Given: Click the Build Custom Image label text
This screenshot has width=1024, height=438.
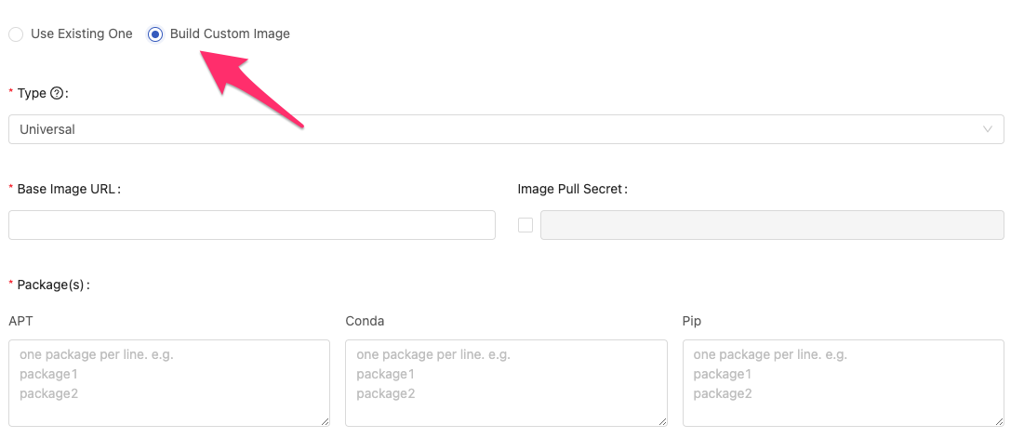Looking at the screenshot, I should [x=230, y=34].
